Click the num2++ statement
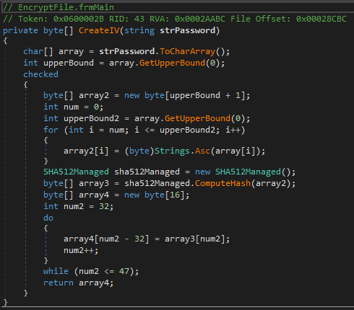 (81, 251)
